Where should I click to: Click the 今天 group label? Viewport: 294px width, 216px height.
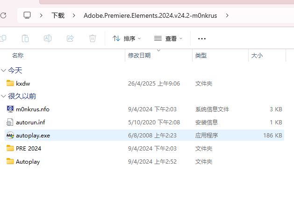15,71
